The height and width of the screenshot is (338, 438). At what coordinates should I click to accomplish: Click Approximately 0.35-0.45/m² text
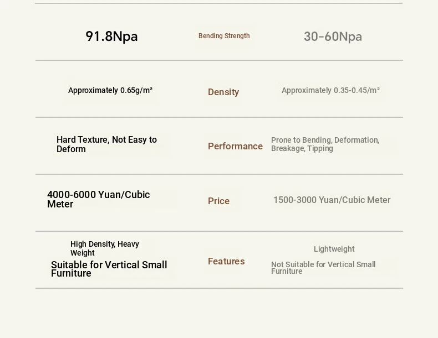[x=330, y=90]
